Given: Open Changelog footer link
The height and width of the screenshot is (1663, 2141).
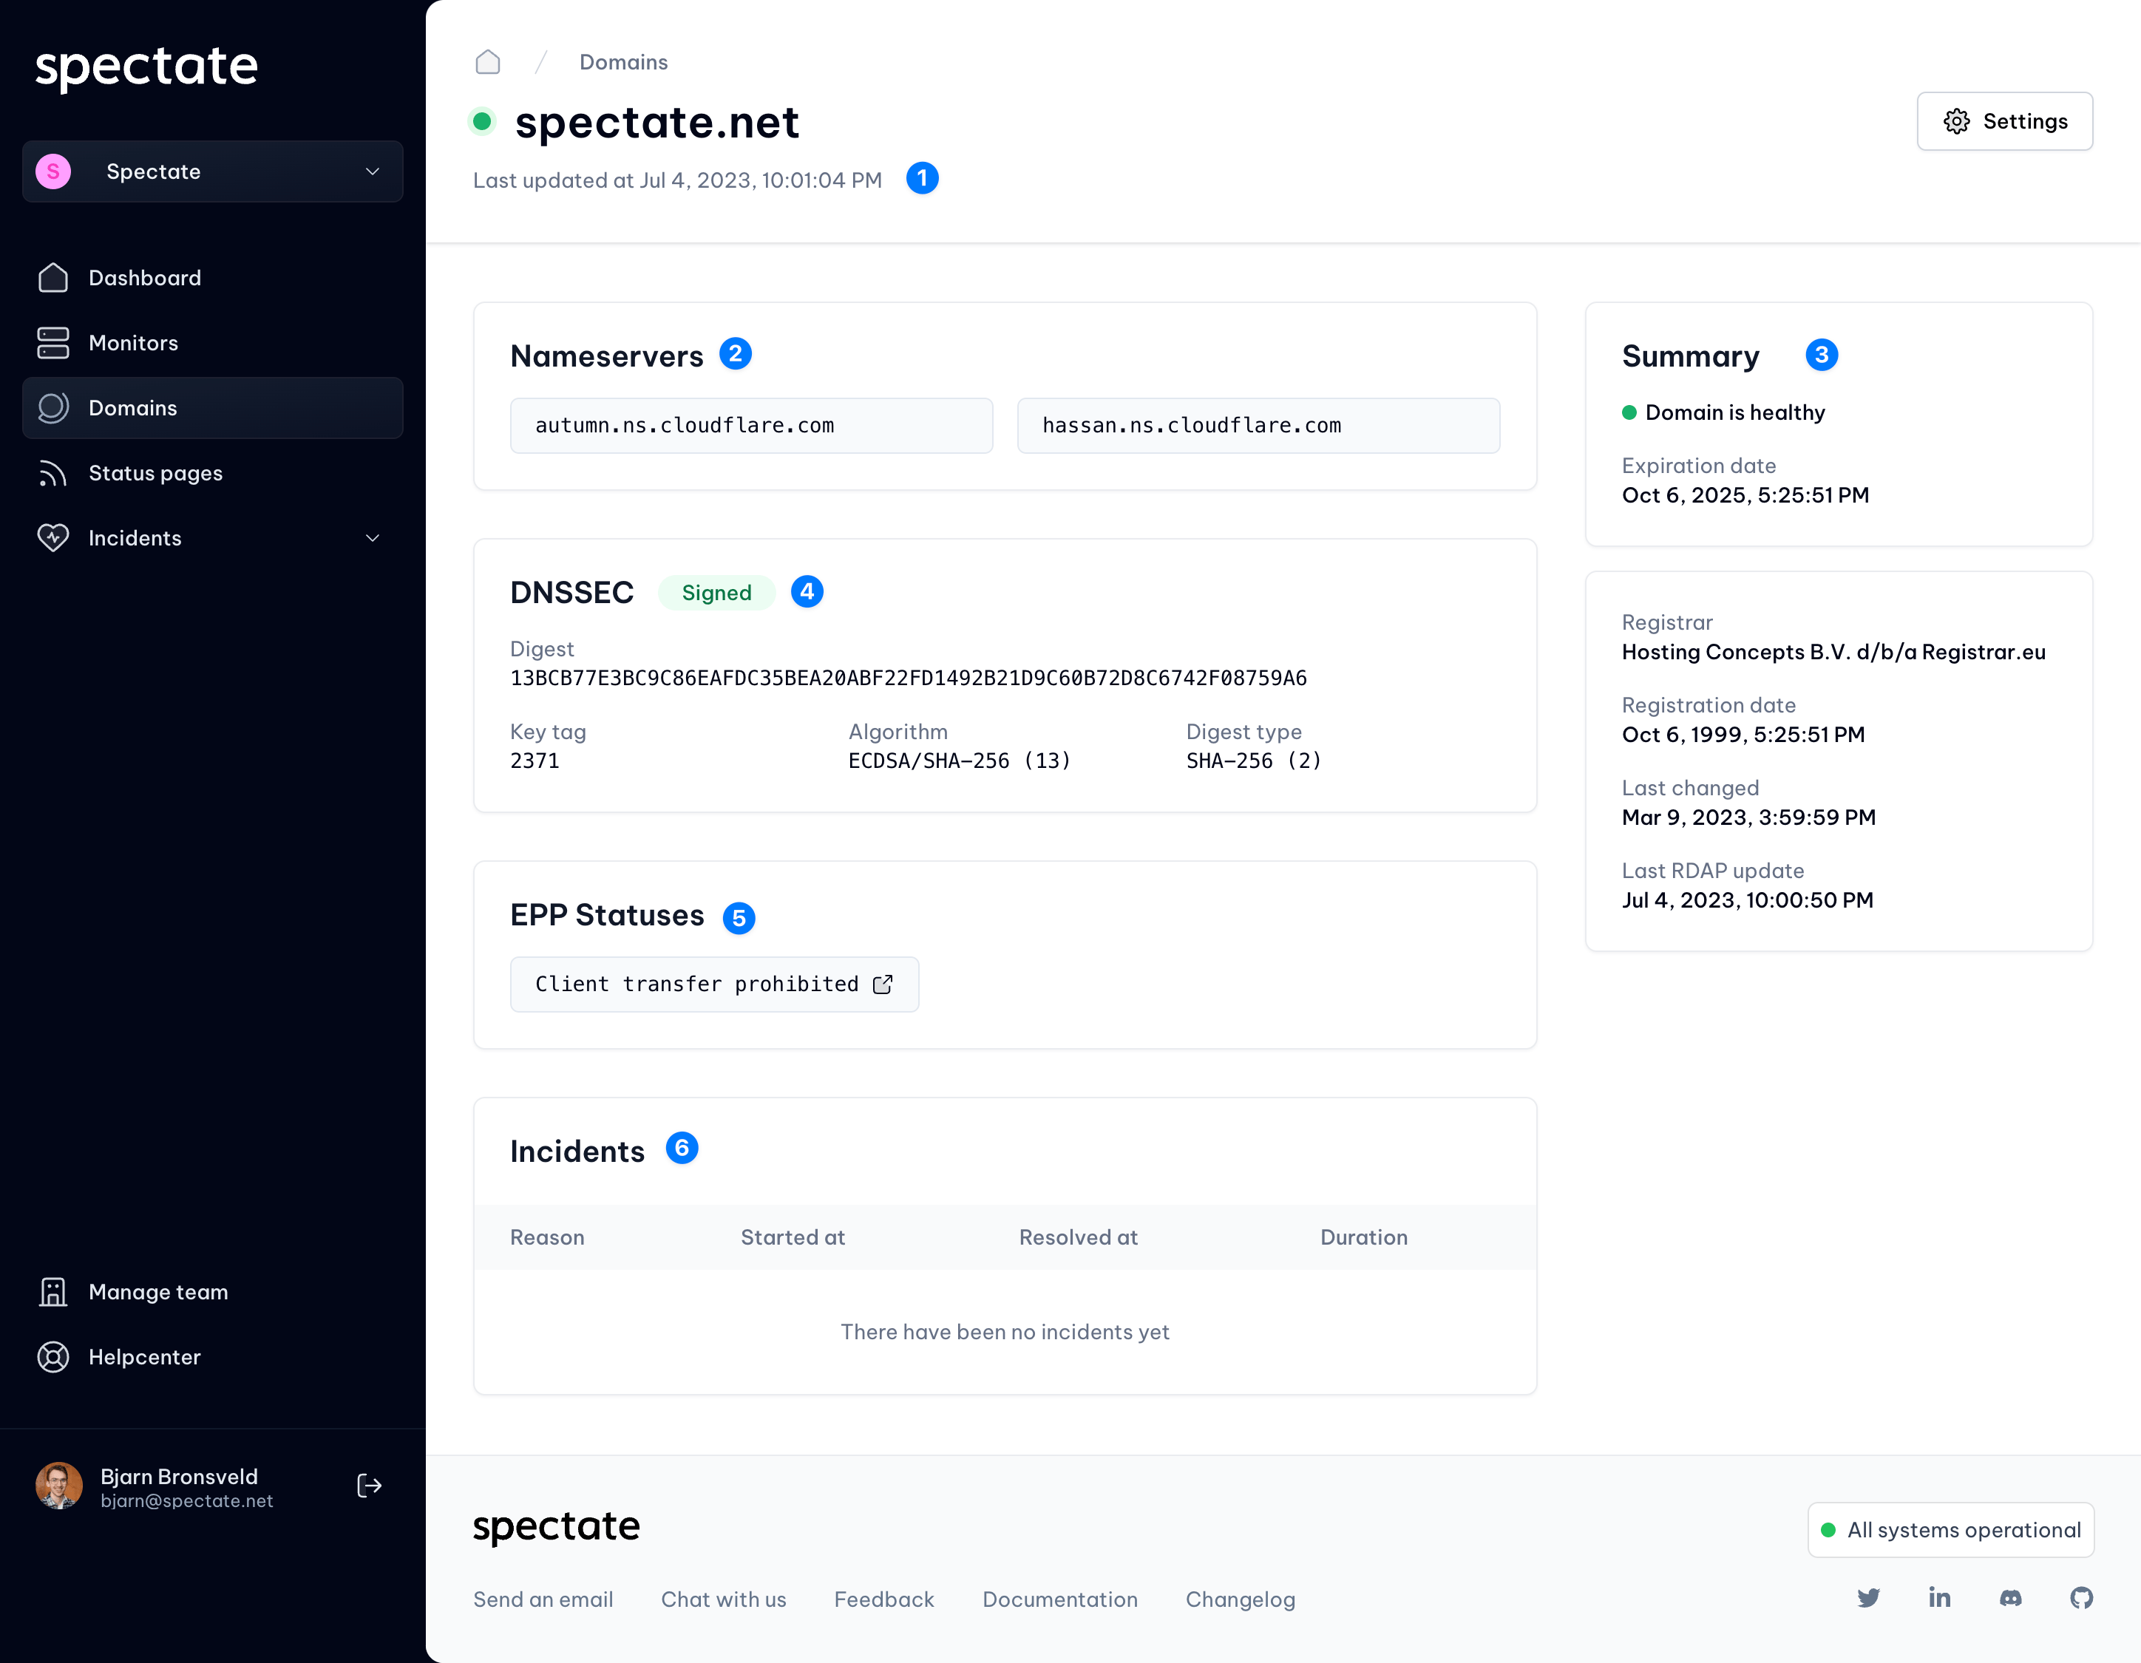Looking at the screenshot, I should coord(1240,1599).
